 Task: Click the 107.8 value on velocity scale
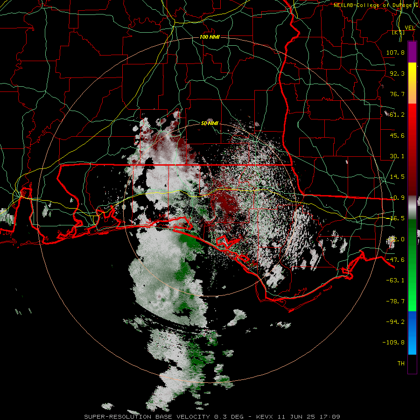tap(395, 52)
